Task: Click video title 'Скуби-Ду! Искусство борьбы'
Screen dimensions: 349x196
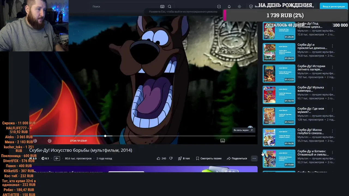Action: coord(81,150)
